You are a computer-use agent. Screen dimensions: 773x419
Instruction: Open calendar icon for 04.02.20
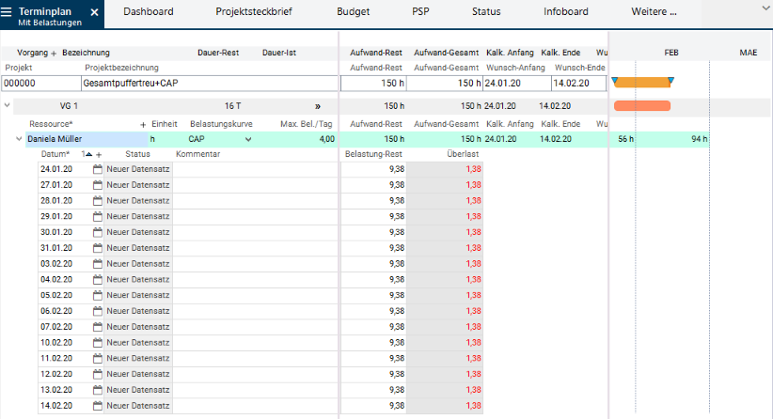98,280
